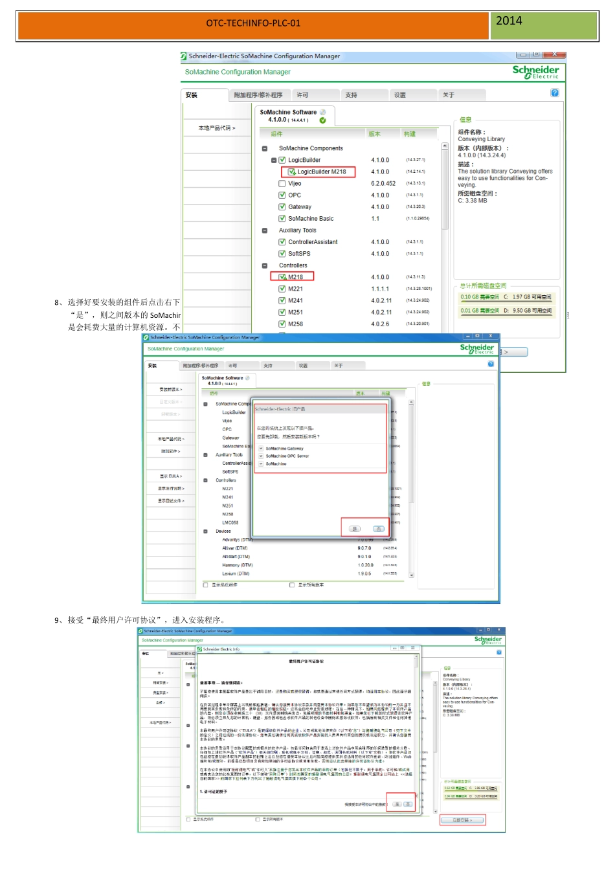
Task: Toggle M258 controller checkbox
Action: pos(282,324)
